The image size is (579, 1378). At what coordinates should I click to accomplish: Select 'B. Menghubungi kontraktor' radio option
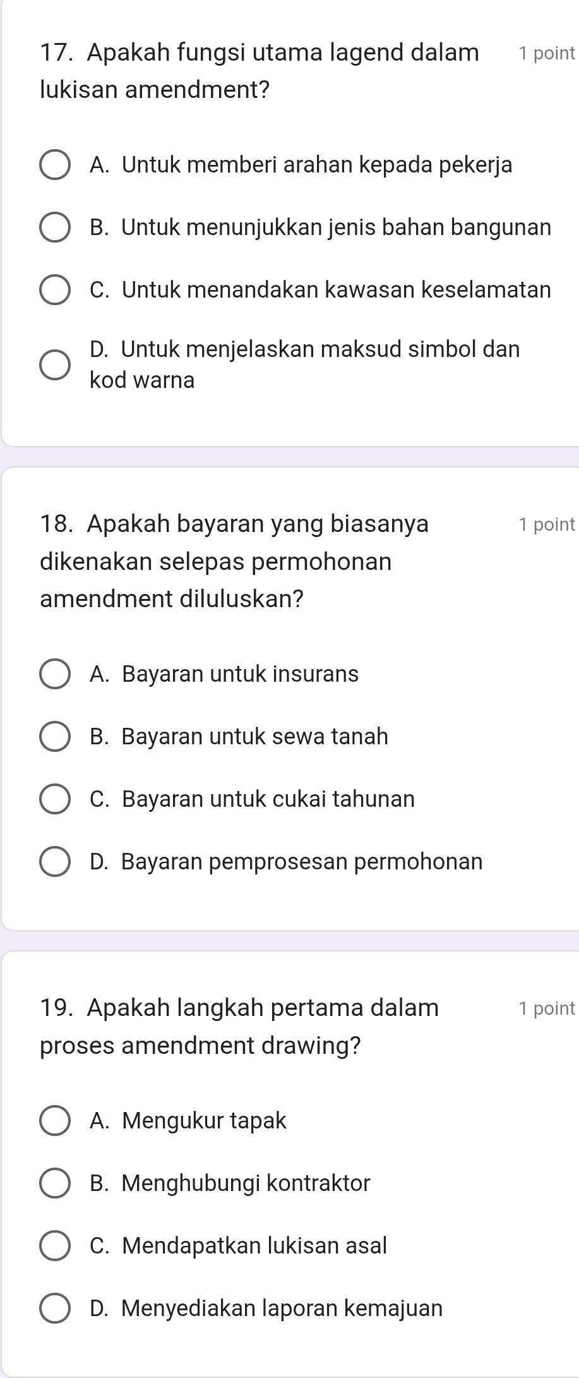point(55,1183)
